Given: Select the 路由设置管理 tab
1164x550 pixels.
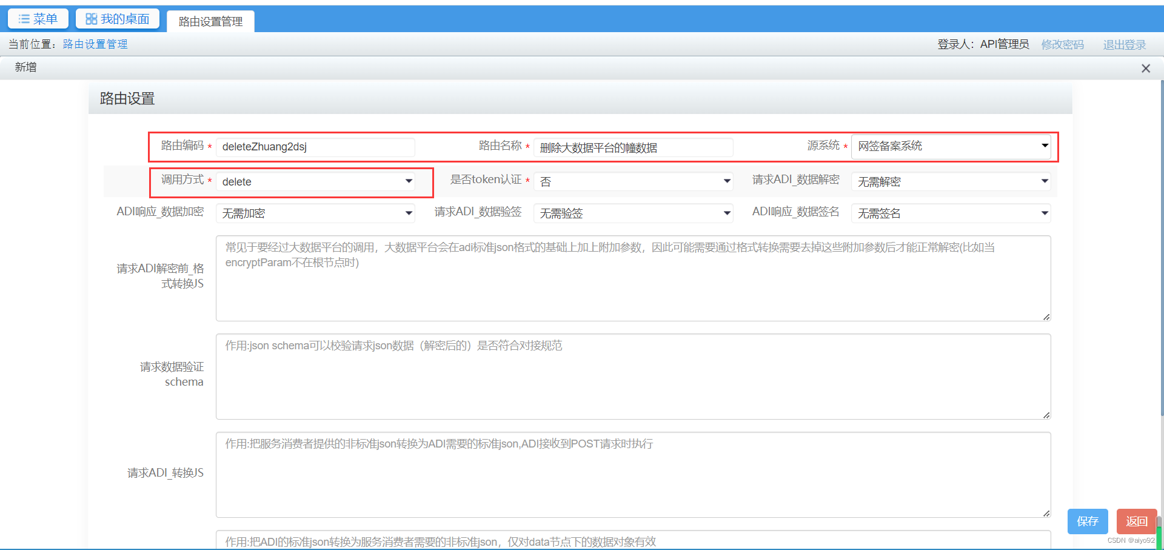Looking at the screenshot, I should pyautogui.click(x=210, y=21).
